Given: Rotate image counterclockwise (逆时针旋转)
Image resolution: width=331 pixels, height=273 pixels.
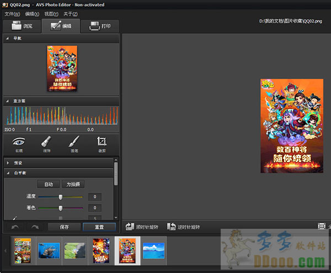Looking at the screenshot, I should point(184,227).
